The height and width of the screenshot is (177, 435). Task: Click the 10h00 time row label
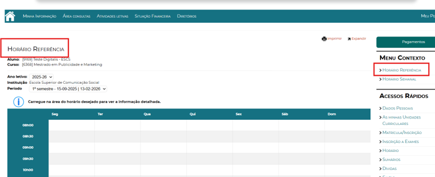point(28,170)
